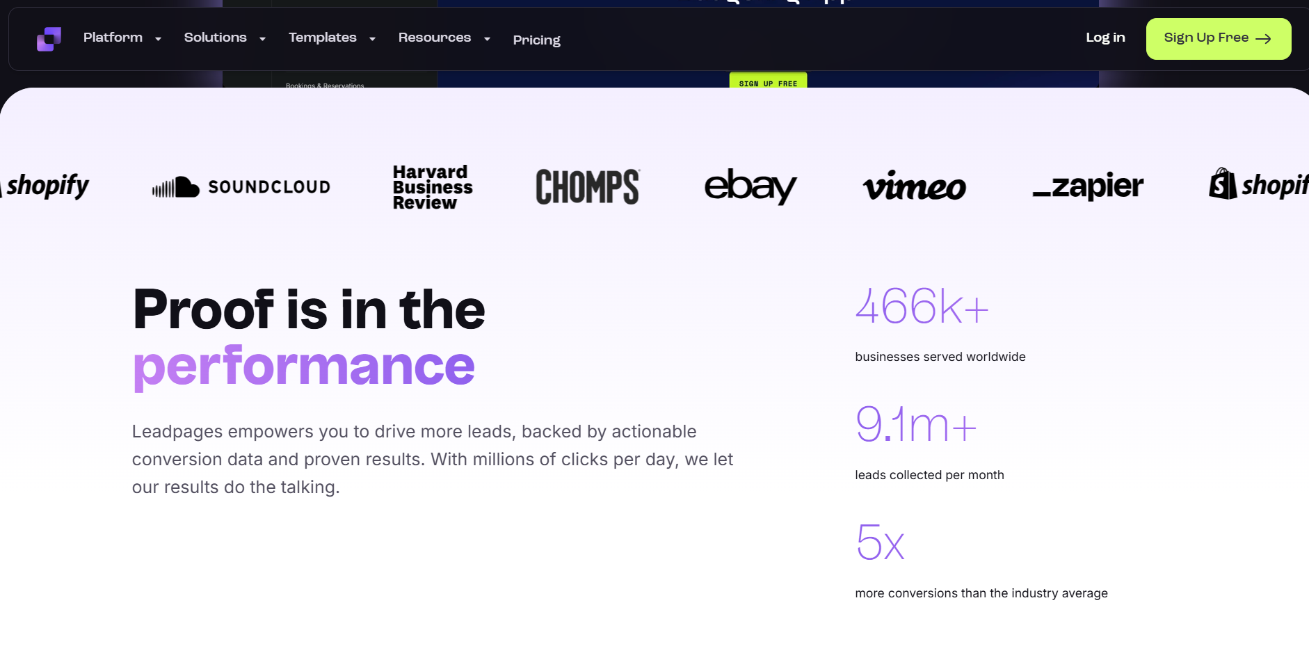This screenshot has height=669, width=1309.
Task: Open the Platform menu
Action: 113,38
